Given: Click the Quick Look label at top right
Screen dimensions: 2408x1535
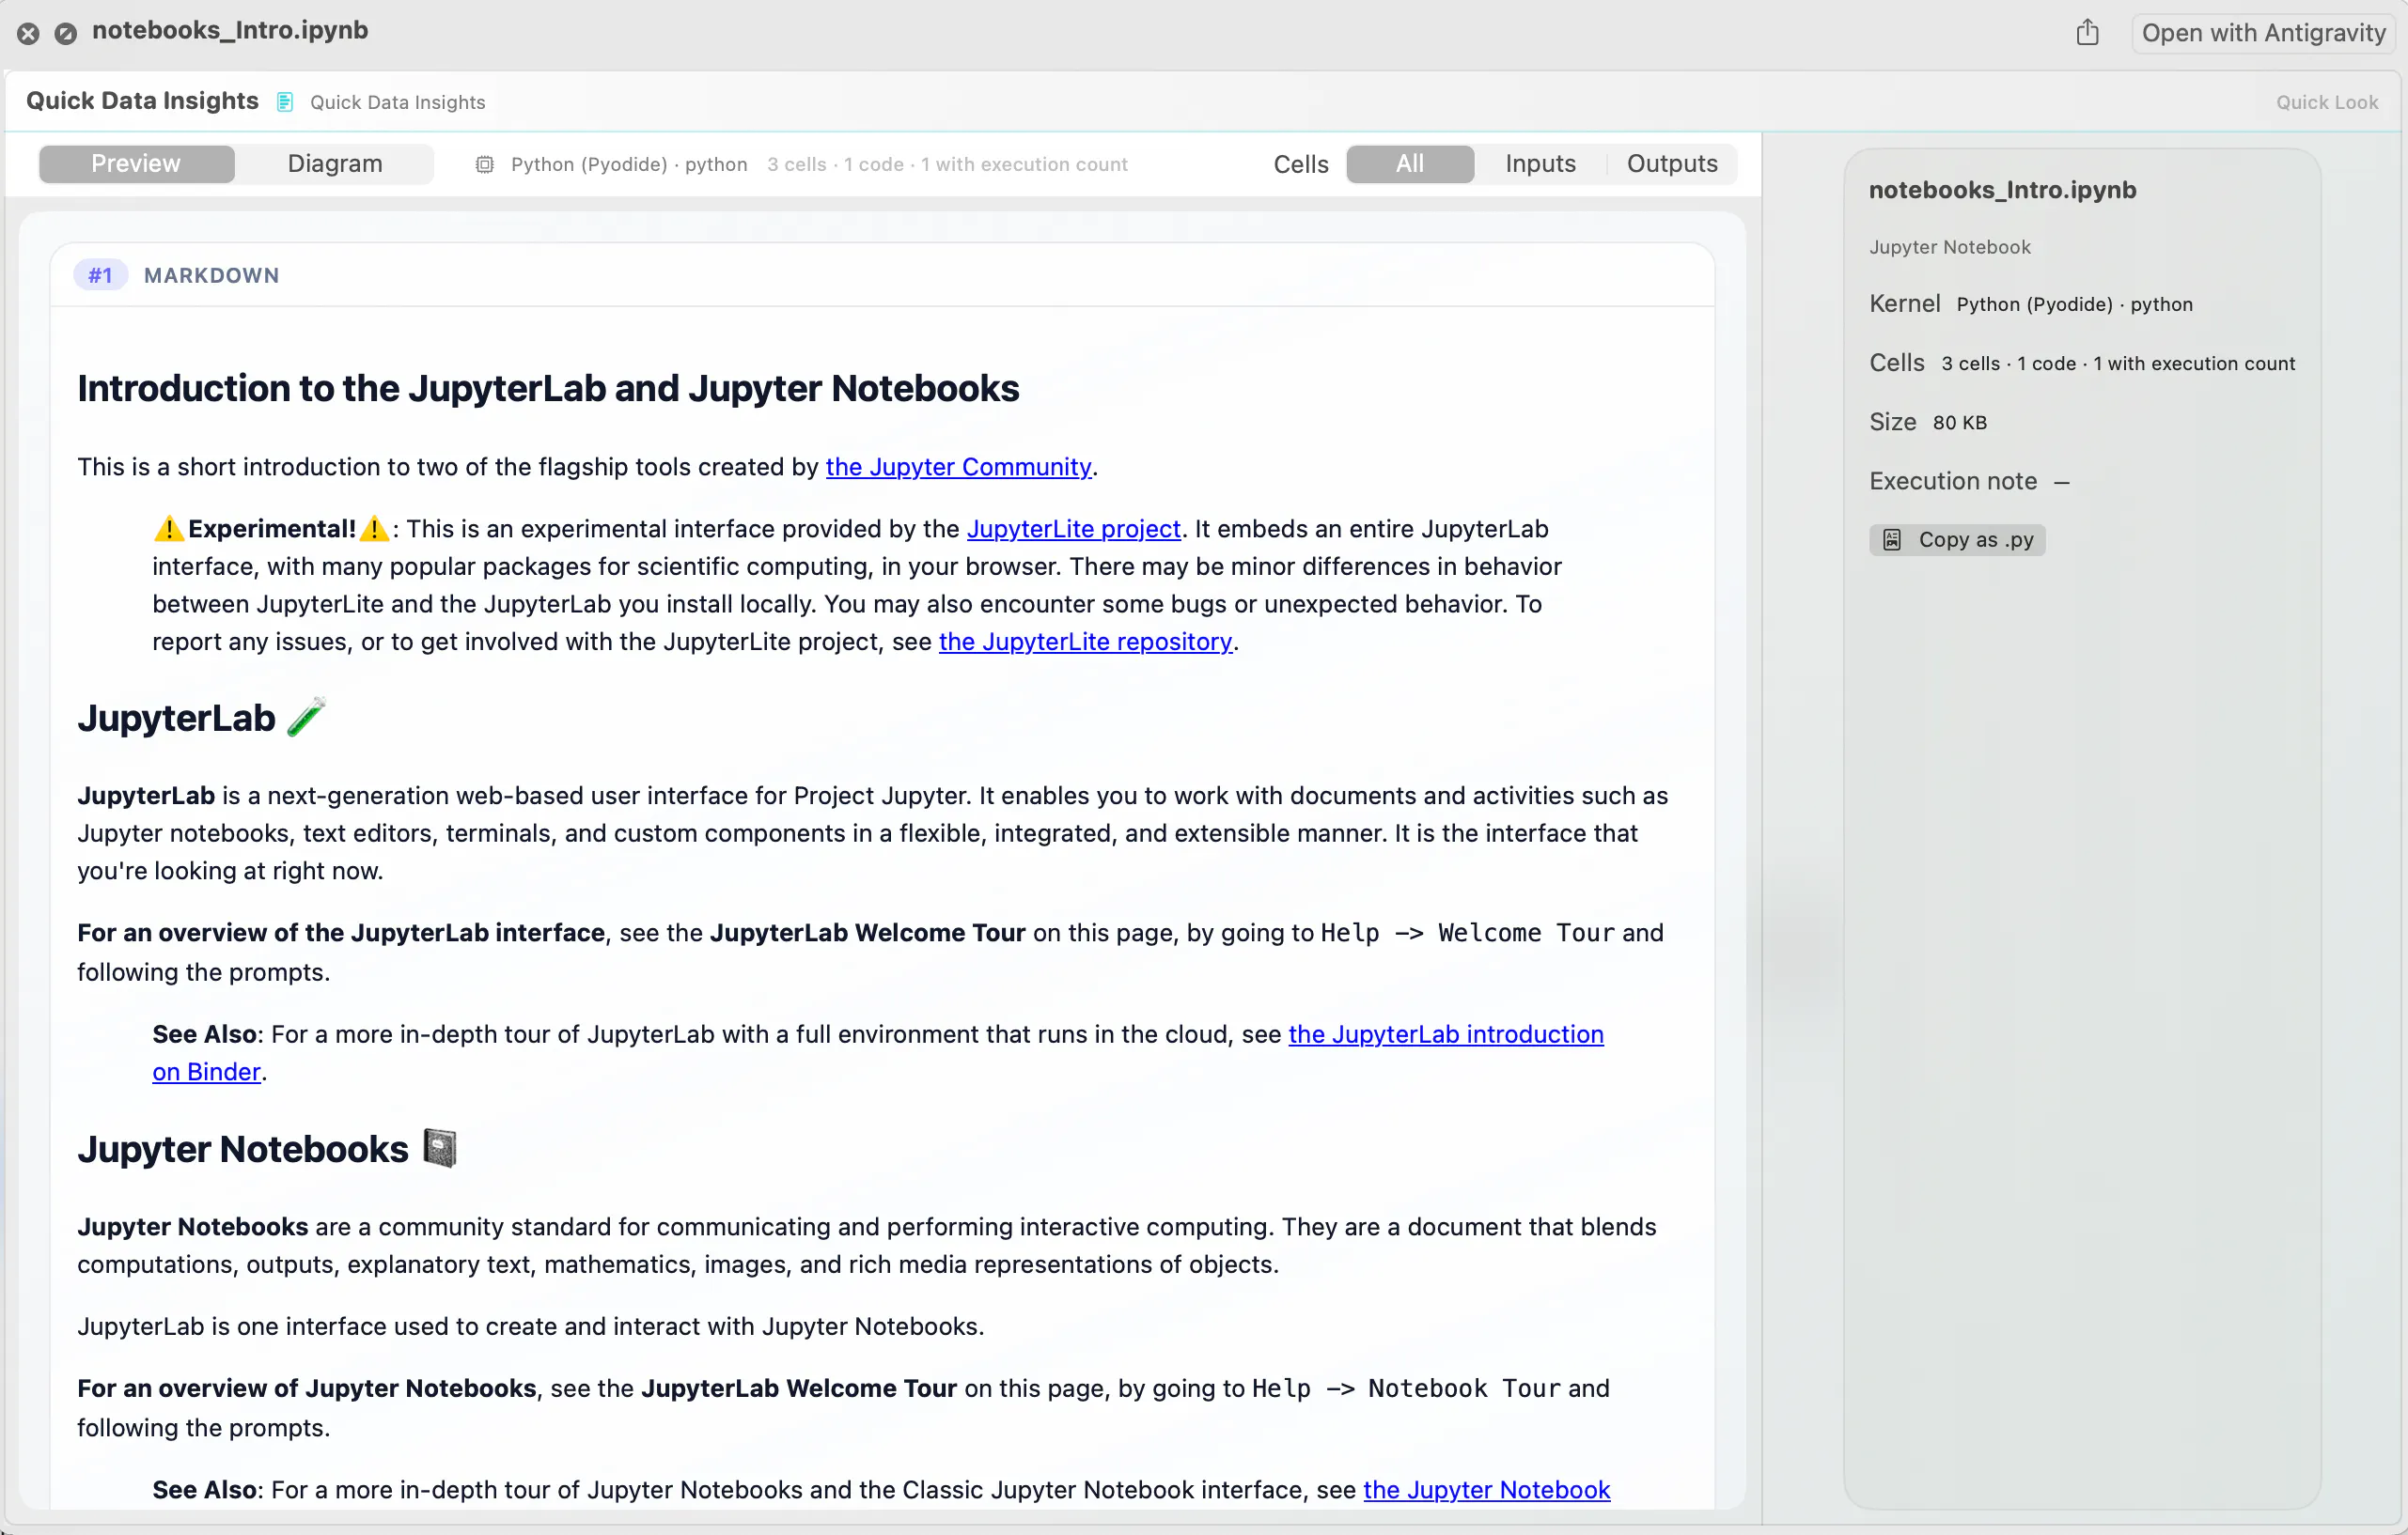Looking at the screenshot, I should coord(2327,102).
